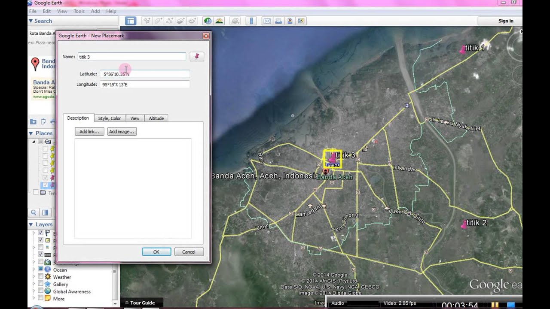550x309 pixels.
Task: Expand the Global Awareness tree arrow
Action: click(x=34, y=291)
